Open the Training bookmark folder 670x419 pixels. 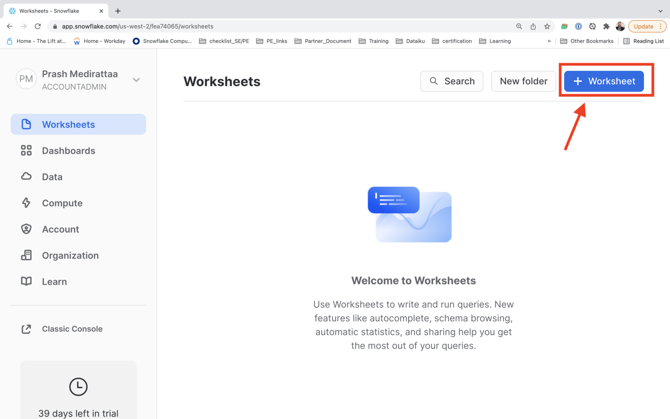[374, 41]
